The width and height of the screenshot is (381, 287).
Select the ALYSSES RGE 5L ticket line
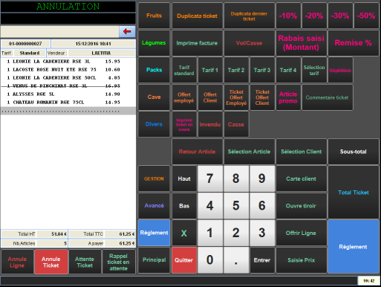click(x=68, y=94)
